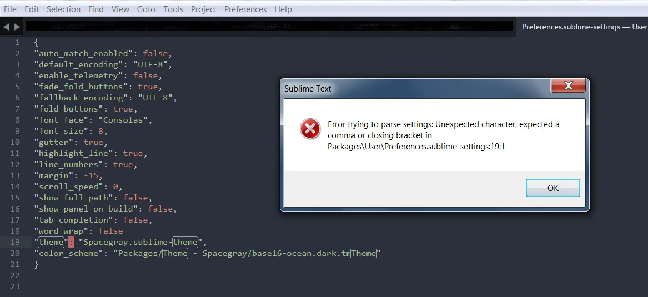This screenshot has height=297, width=648.
Task: Click the "Spacegray.sublime-theme" value
Action: 140,242
